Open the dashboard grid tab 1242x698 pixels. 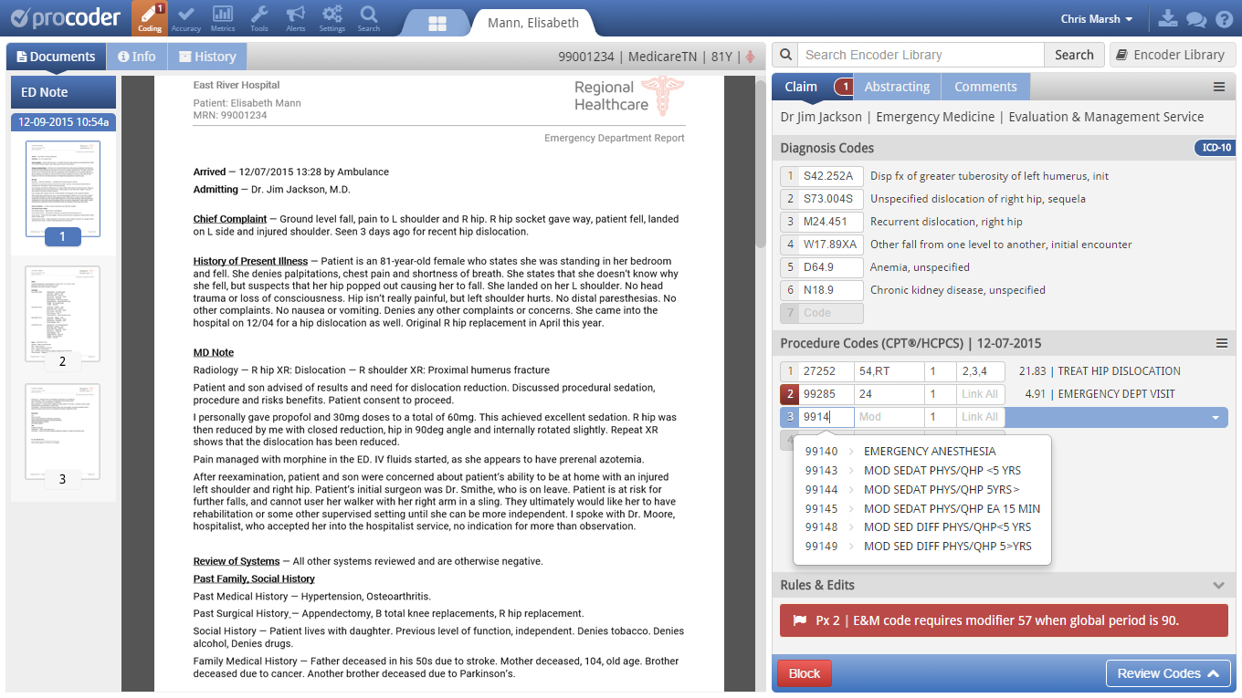pyautogui.click(x=437, y=24)
